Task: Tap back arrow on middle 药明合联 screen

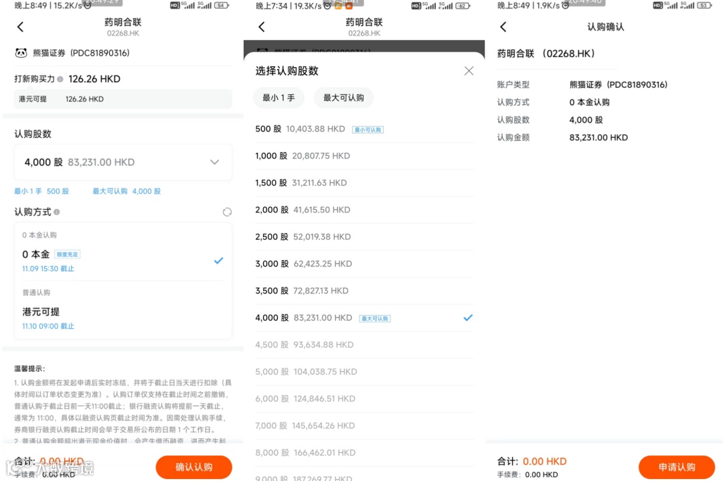Action: [x=262, y=27]
